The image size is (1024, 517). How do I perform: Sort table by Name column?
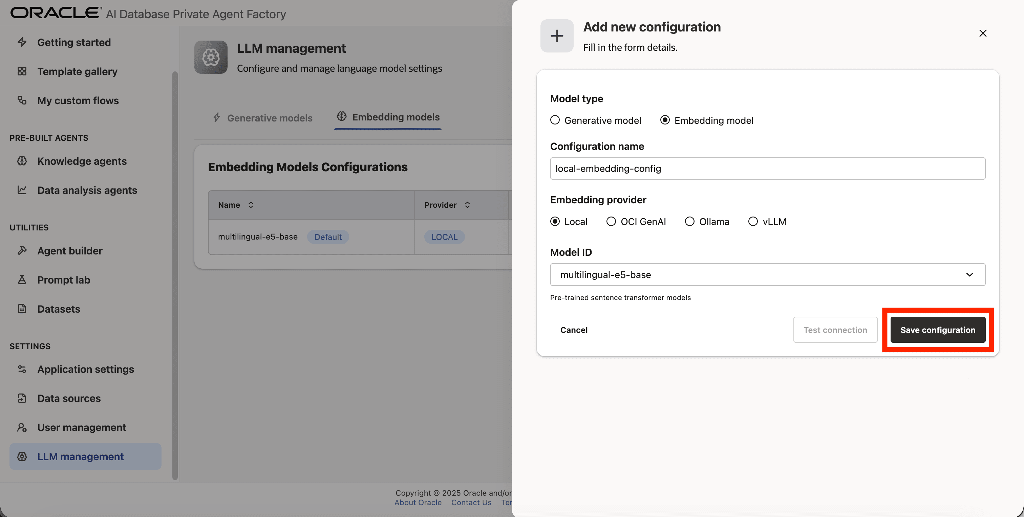251,205
